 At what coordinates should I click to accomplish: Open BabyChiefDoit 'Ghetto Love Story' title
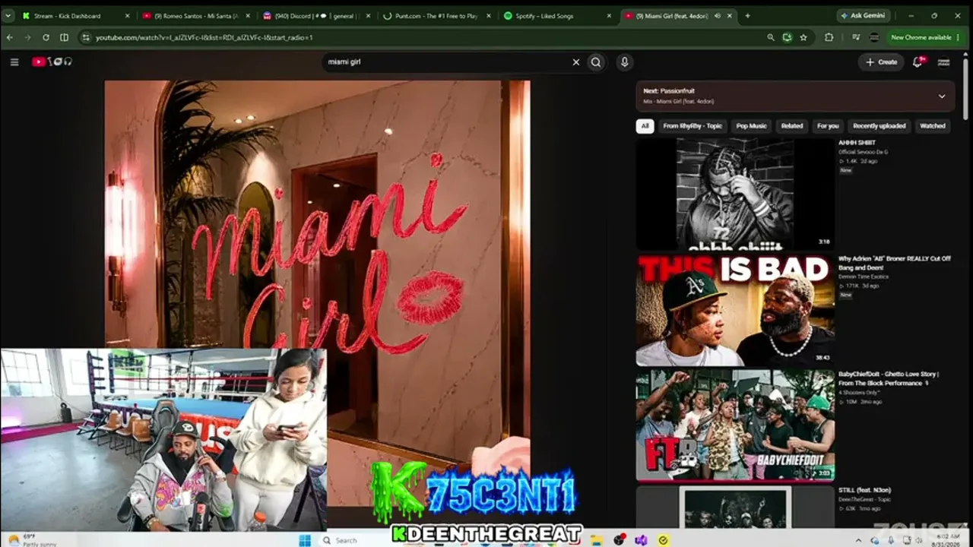point(889,378)
